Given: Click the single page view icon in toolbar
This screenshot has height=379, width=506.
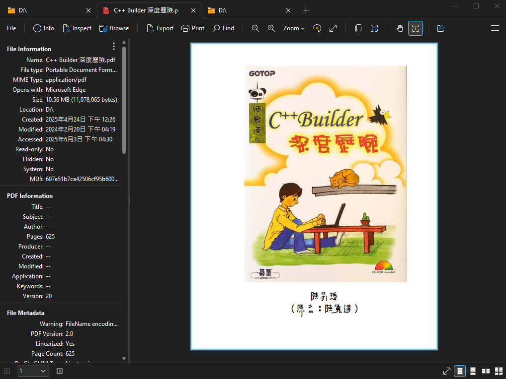Looking at the screenshot, I should click(358, 28).
